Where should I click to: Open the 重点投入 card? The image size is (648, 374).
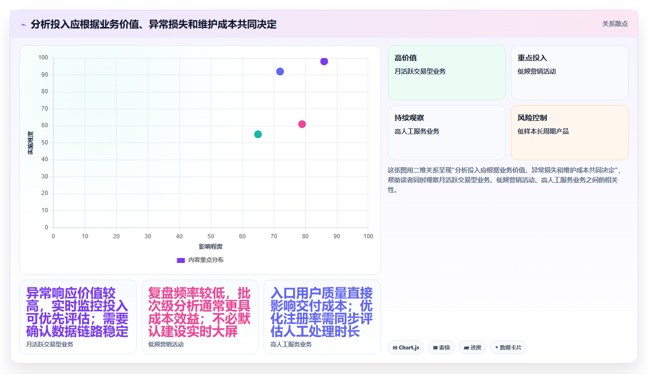pos(569,73)
